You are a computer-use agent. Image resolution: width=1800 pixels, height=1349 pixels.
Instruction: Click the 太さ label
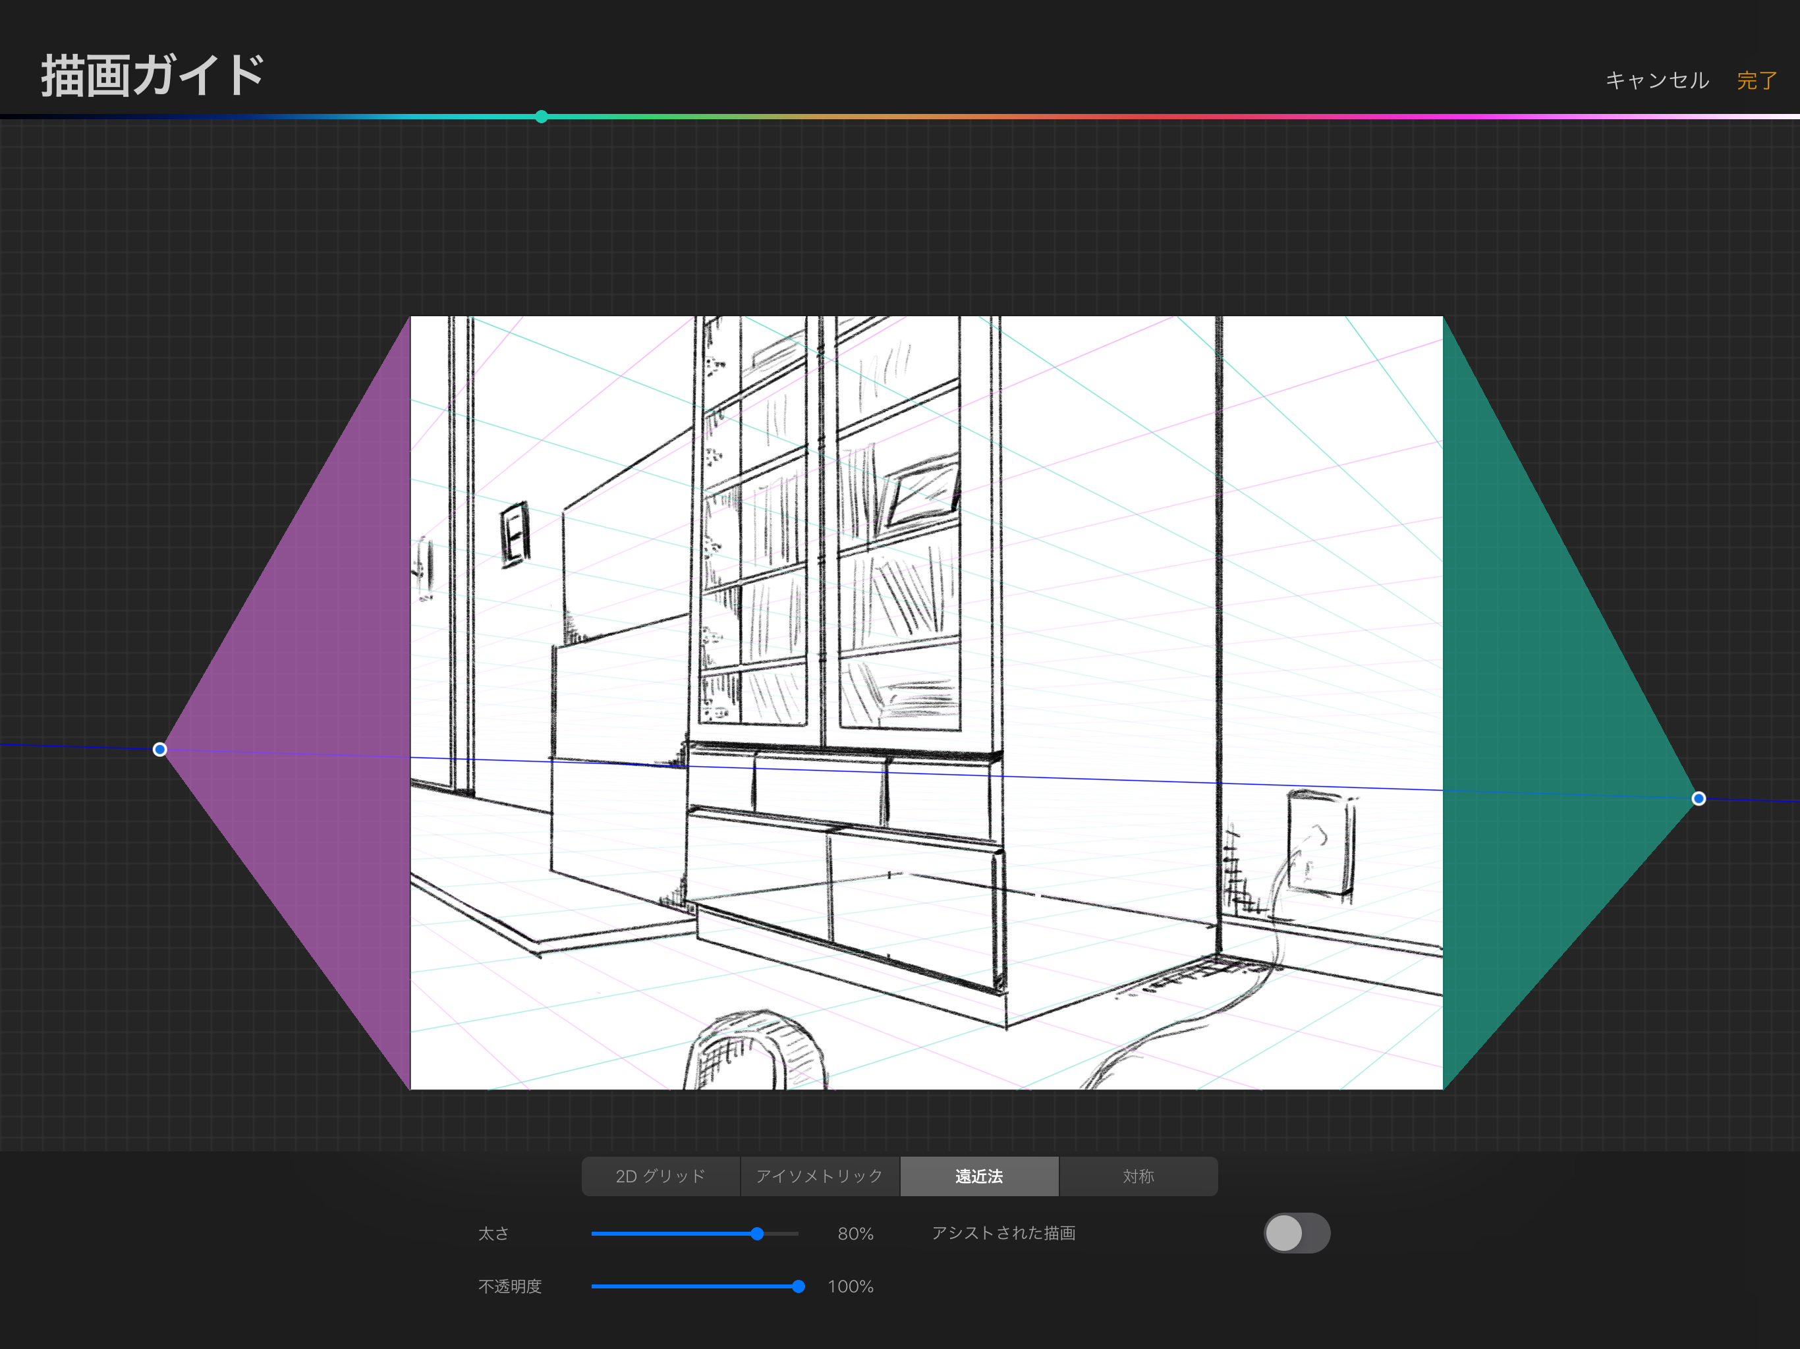493,1234
